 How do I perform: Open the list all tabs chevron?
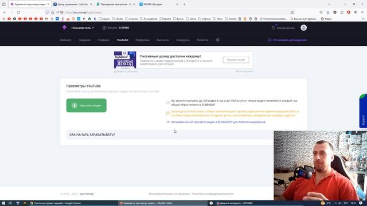click(329, 4)
